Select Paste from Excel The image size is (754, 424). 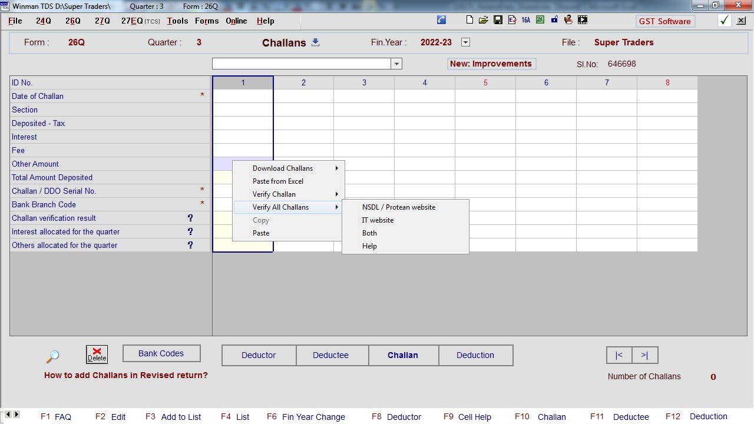pos(287,181)
